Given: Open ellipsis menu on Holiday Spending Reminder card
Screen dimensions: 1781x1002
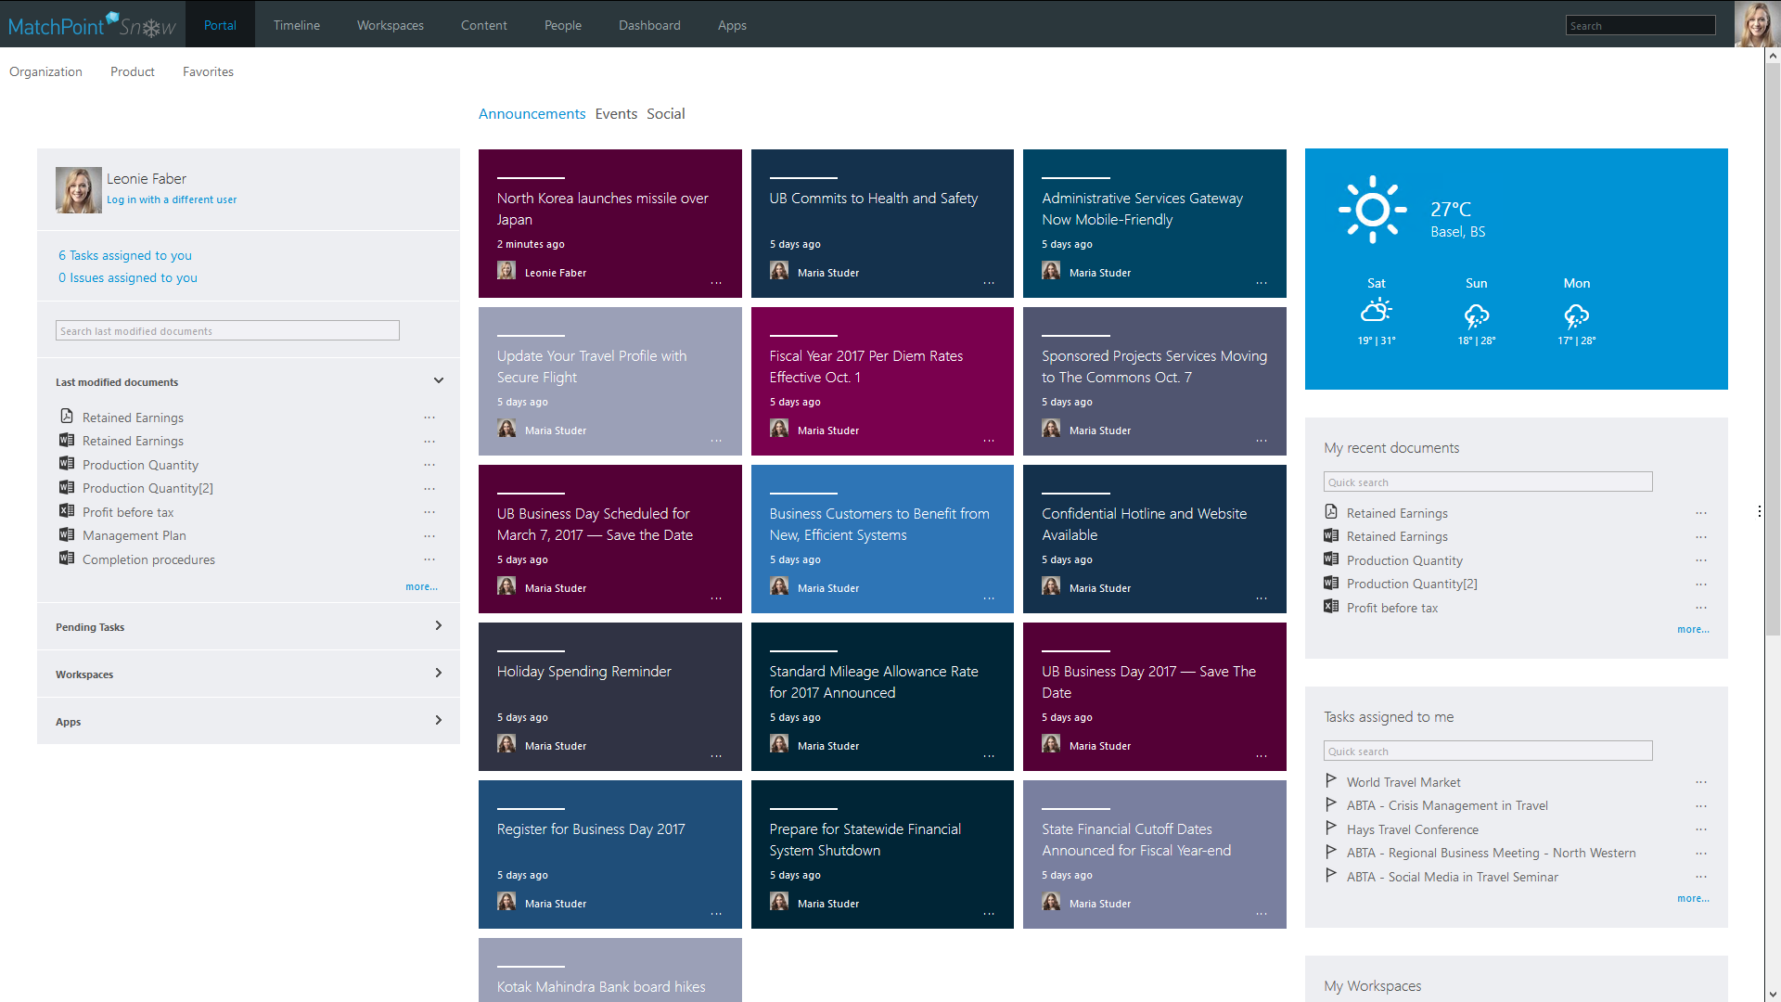Looking at the screenshot, I should coord(716,756).
